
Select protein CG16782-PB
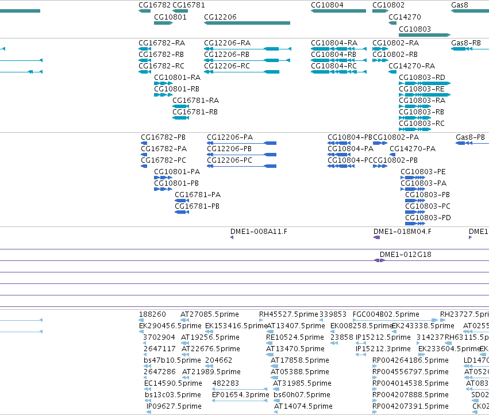pyautogui.click(x=163, y=137)
